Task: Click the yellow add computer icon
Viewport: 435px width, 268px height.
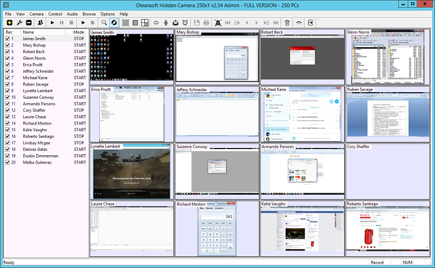Action: (8, 23)
